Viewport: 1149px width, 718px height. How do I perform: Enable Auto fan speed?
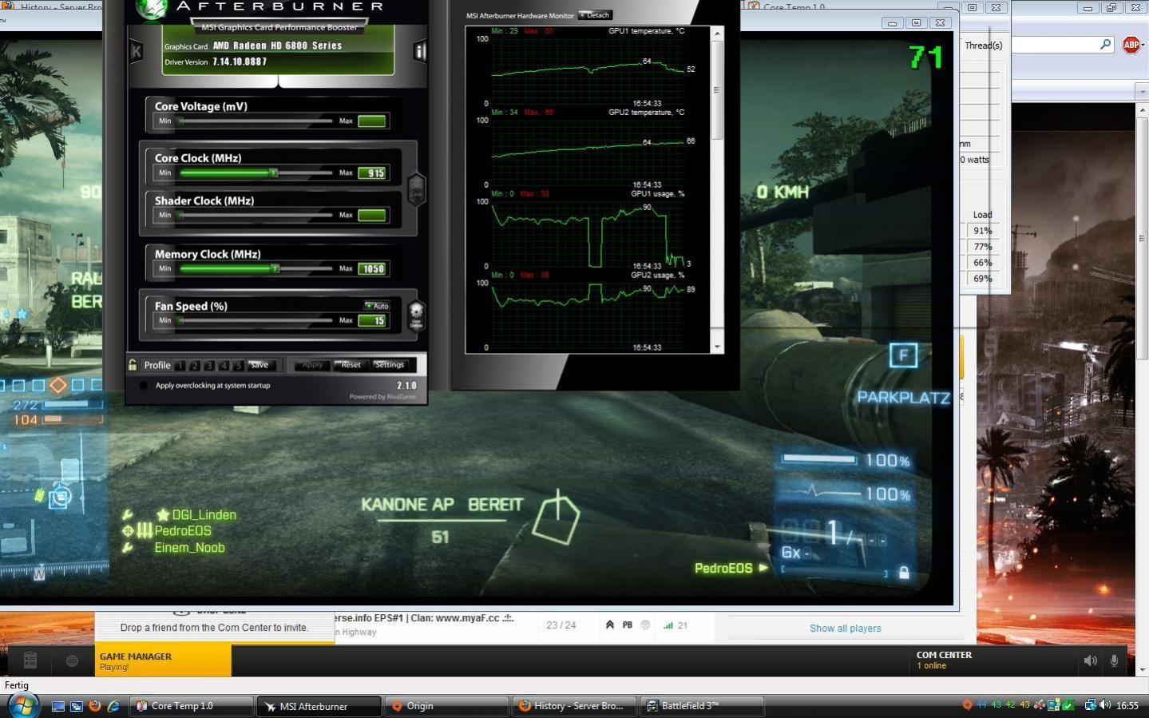coord(377,306)
